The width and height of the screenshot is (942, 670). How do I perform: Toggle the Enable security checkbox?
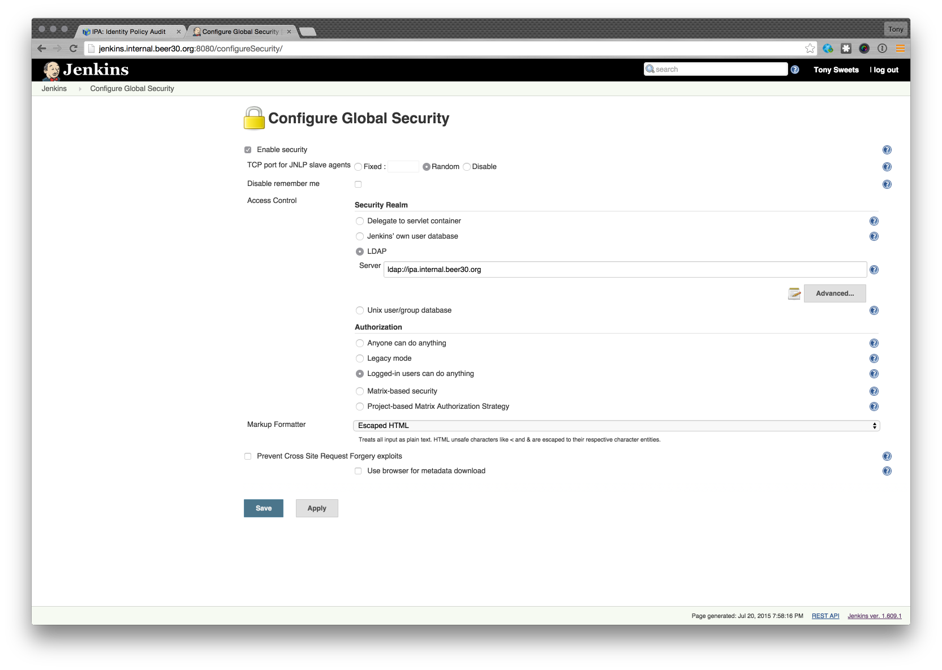coord(248,150)
